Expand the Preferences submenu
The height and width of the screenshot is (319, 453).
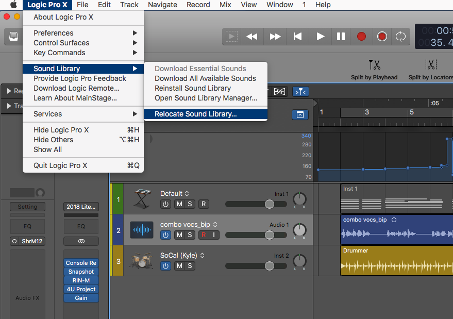83,33
